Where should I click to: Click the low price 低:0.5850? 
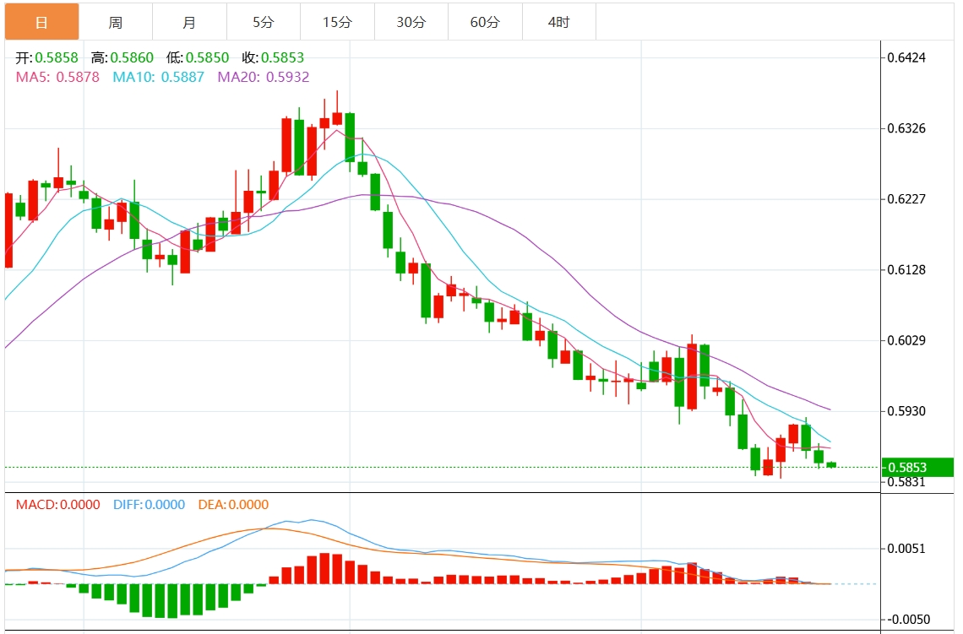(x=198, y=57)
